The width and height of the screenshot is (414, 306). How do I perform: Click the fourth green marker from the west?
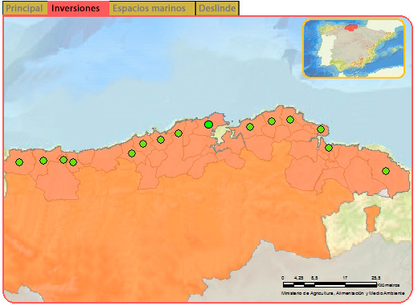tap(73, 162)
